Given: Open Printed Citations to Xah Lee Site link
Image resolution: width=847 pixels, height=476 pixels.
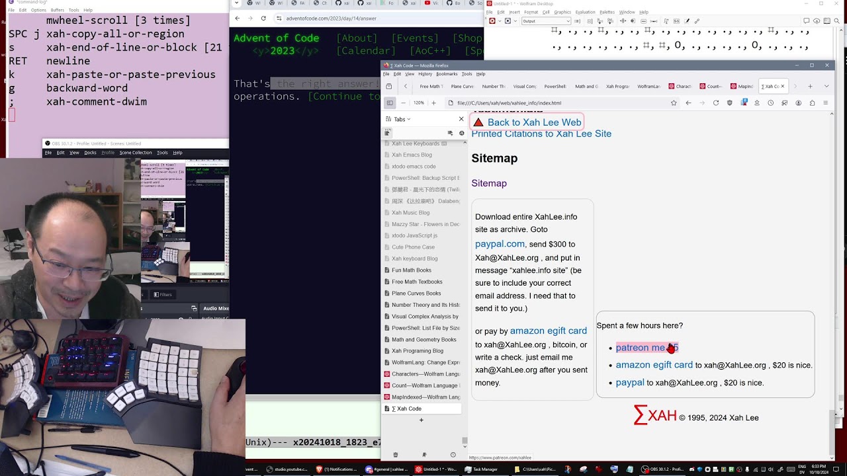Looking at the screenshot, I should [x=541, y=134].
